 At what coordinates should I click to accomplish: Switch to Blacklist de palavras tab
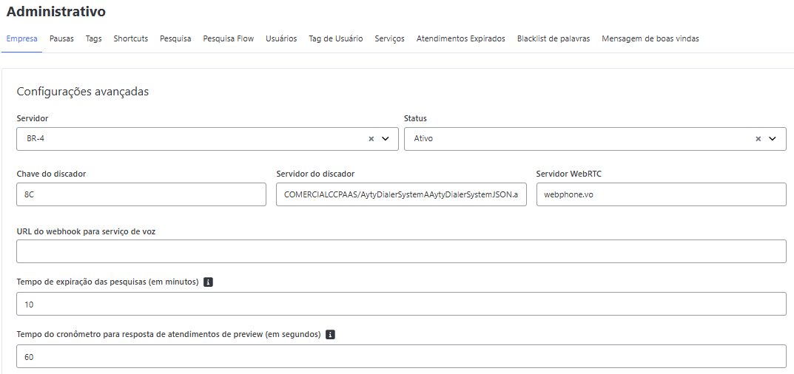click(554, 38)
